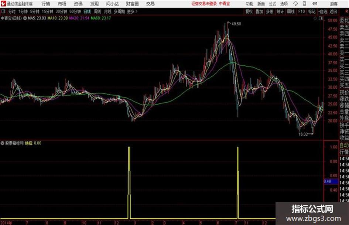This screenshot has height=225, width=349.
Task: Switch to 15分钟 period tab
Action: [x=48, y=11]
